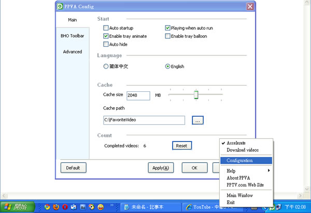Click the Start button on the taskbar

(x=18, y=207)
